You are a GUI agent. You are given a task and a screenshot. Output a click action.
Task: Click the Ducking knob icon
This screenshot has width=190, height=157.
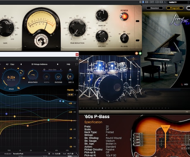(58, 77)
